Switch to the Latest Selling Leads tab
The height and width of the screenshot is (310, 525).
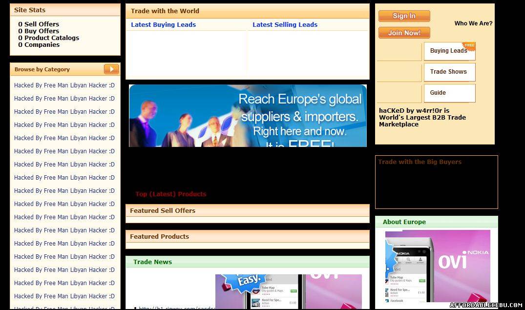point(285,25)
